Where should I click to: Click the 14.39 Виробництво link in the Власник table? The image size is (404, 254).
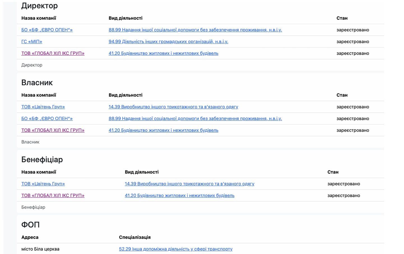173,107
